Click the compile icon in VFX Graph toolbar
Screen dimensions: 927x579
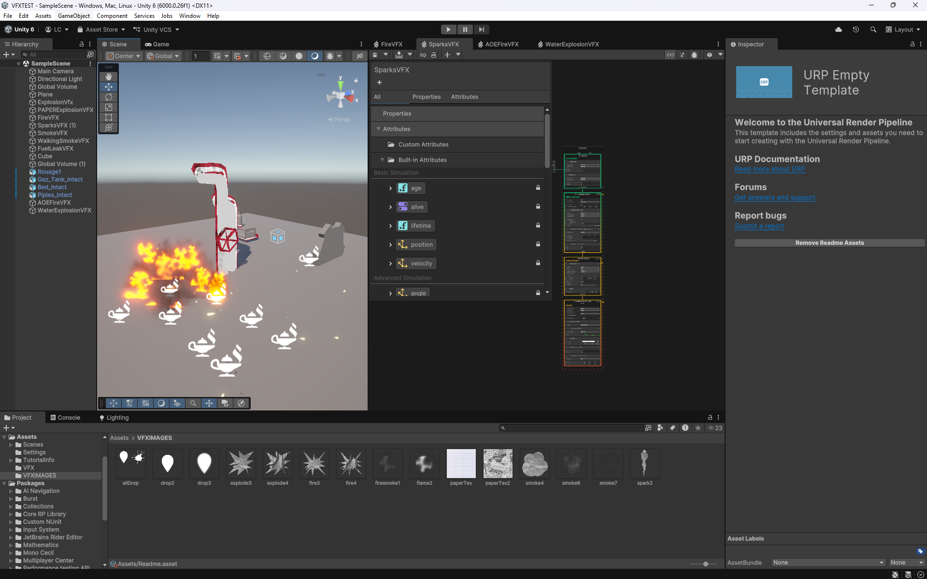399,55
